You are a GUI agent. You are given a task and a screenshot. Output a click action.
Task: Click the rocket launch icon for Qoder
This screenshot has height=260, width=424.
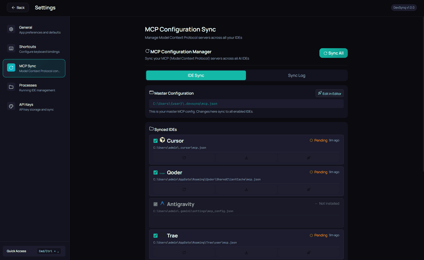point(309,189)
